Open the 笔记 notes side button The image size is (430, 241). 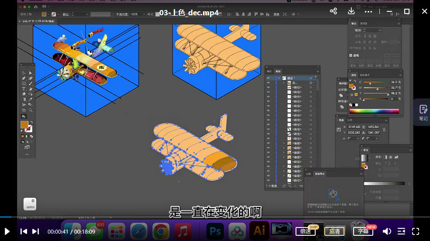tap(423, 112)
